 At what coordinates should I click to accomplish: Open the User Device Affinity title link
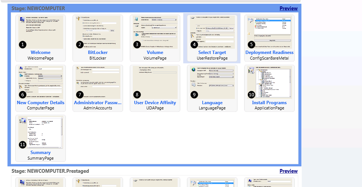click(x=155, y=103)
